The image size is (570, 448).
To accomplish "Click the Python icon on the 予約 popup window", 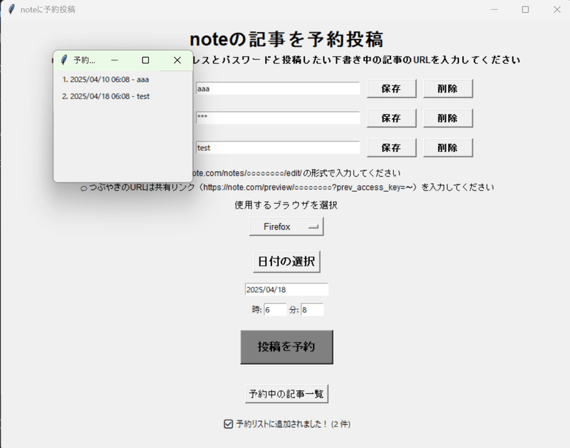I will (65, 60).
